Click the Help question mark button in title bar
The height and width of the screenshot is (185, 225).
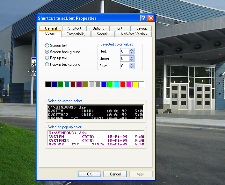[143, 18]
